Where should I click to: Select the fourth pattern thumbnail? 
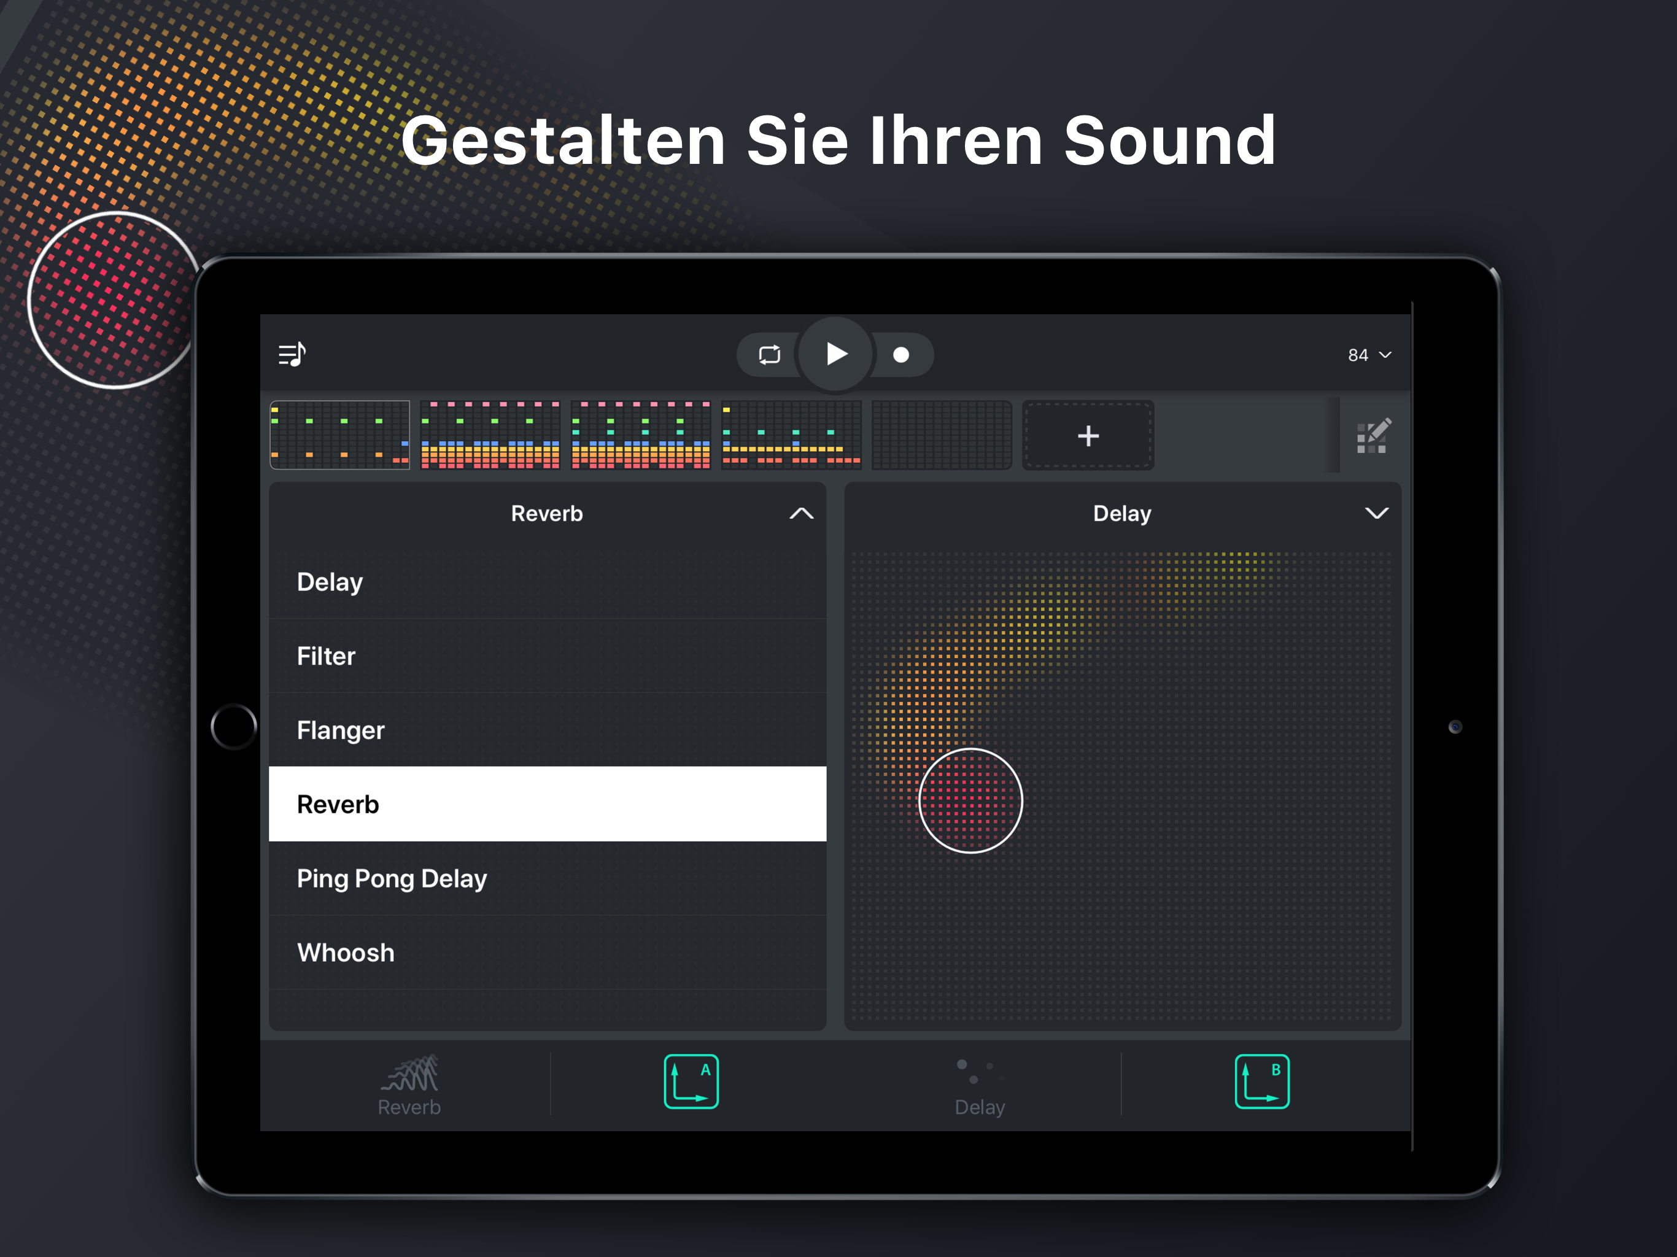[x=791, y=435]
